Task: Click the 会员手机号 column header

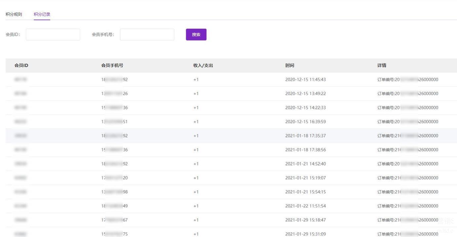Action: click(x=112, y=65)
